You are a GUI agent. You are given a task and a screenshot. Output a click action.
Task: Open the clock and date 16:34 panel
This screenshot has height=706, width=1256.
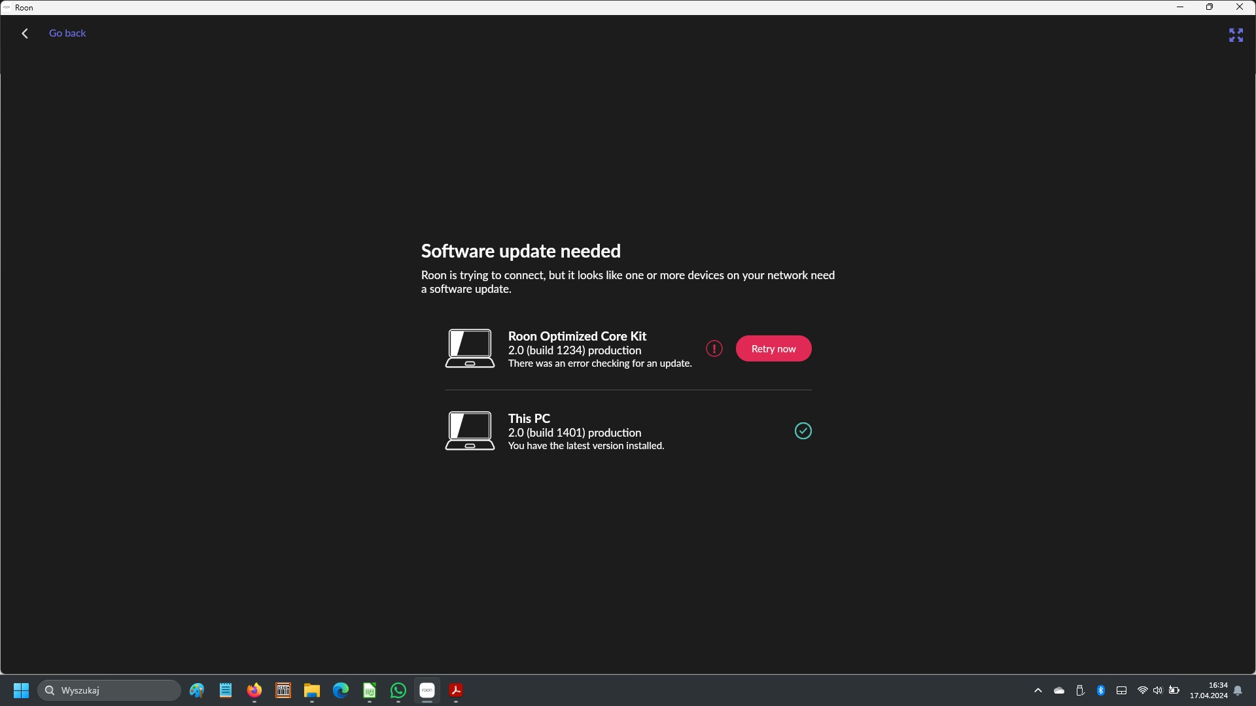[1208, 690]
